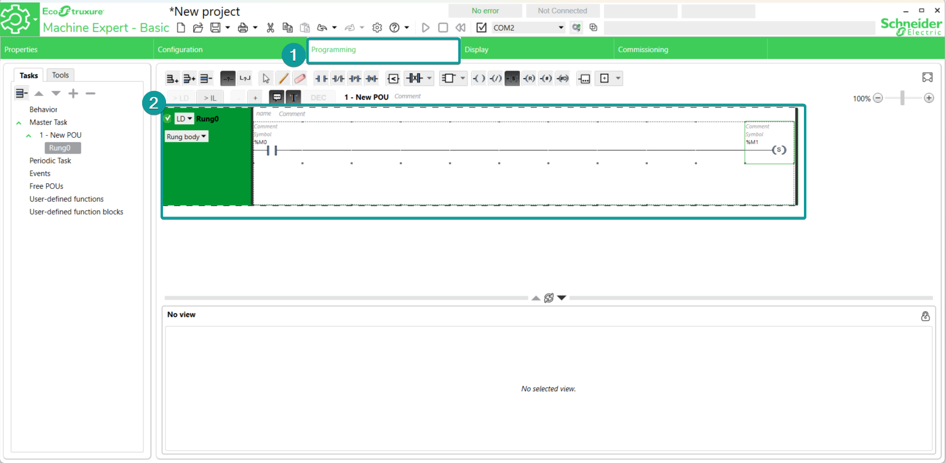Collapse the Master Task tree node
The width and height of the screenshot is (946, 463).
click(18, 122)
